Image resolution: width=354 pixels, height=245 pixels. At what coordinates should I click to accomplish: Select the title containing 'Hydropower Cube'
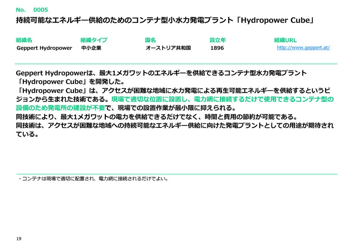165,20
